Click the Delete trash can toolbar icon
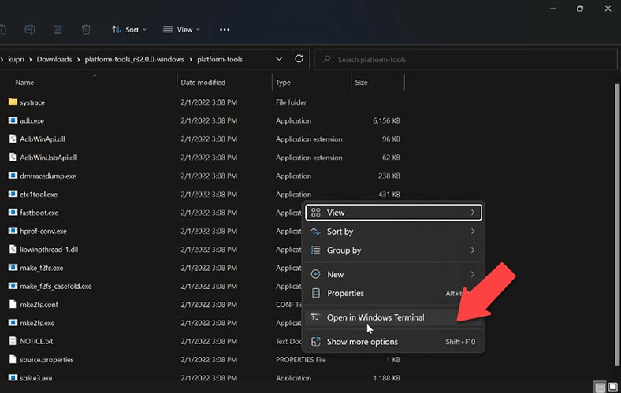This screenshot has height=393, width=621. click(x=86, y=29)
